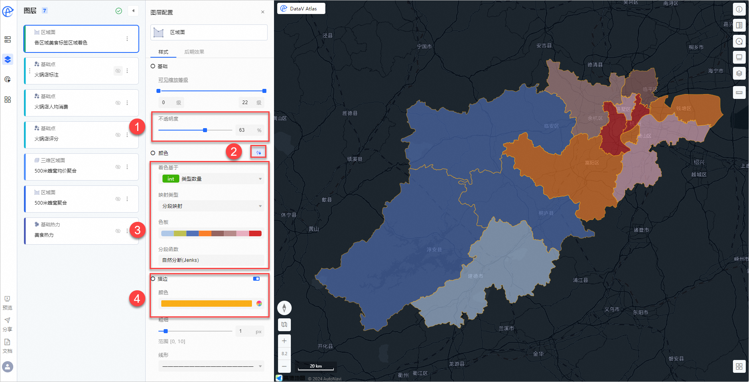Collapse the layers panel with arrow button
This screenshot has width=749, height=382.
pos(133,11)
